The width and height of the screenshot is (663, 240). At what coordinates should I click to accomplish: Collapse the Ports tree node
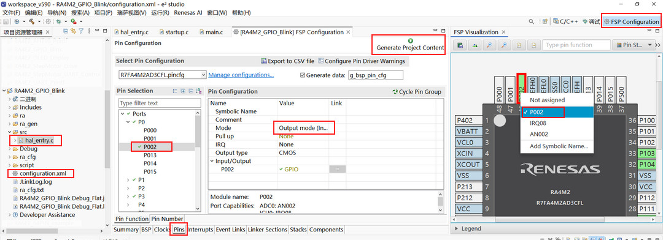coord(123,114)
